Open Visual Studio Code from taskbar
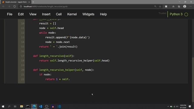This screenshot has width=194, height=109. pos(40,106)
